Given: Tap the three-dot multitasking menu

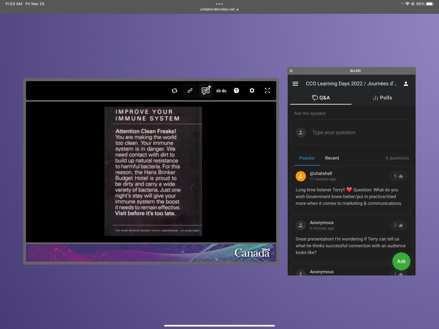Looking at the screenshot, I should pos(219,4).
